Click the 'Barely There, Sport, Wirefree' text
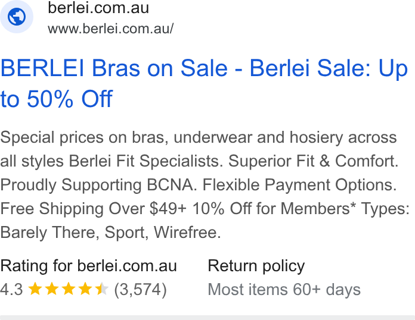 (x=110, y=233)
